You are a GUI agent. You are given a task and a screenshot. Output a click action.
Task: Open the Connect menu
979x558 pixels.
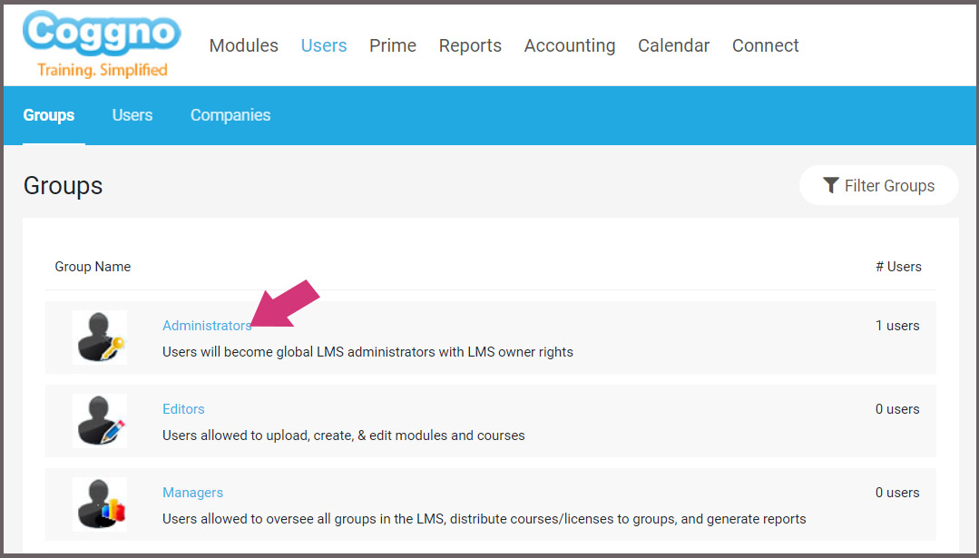pyautogui.click(x=766, y=45)
